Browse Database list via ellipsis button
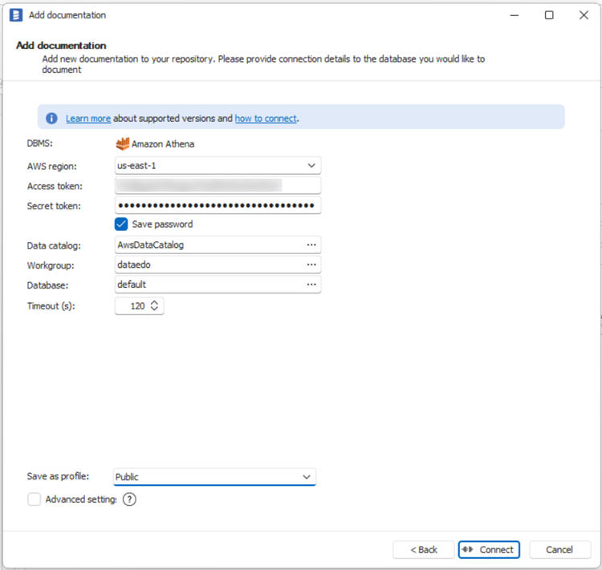 (x=311, y=285)
